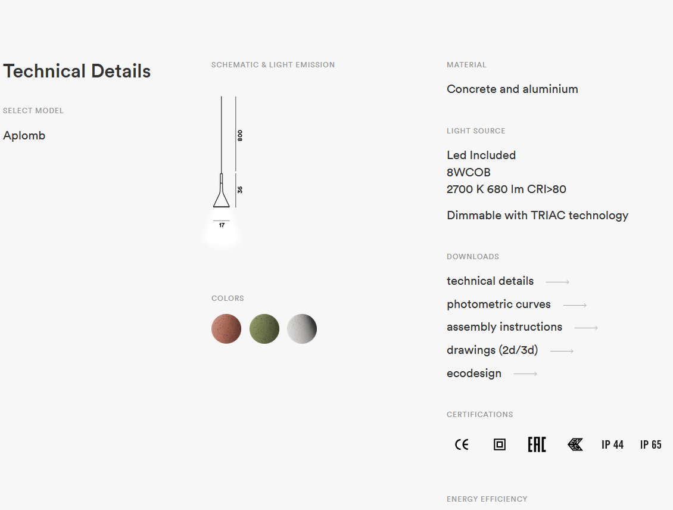Click the arrow next to ecodesign
The height and width of the screenshot is (510, 673).
525,374
